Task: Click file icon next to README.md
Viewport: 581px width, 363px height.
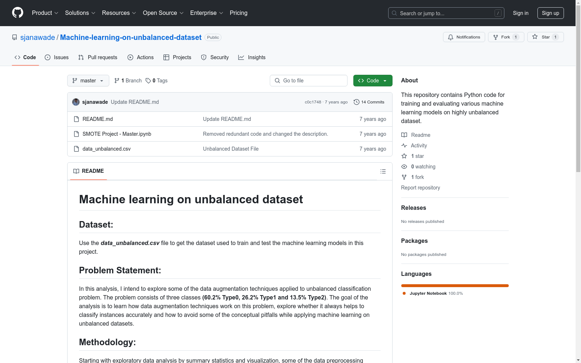Action: click(x=76, y=119)
